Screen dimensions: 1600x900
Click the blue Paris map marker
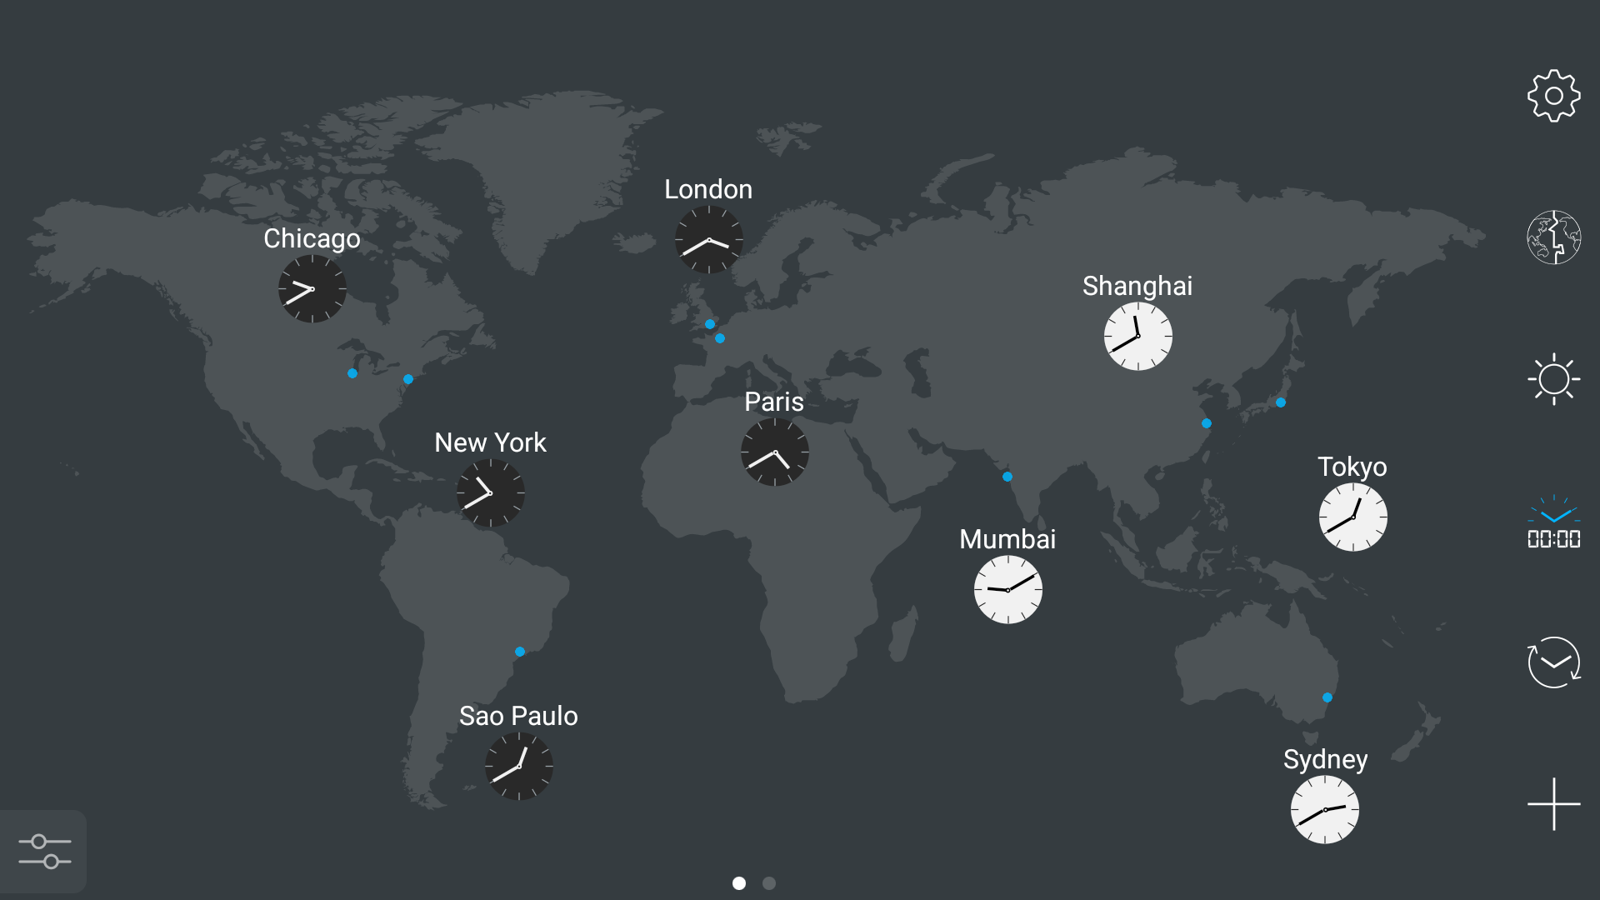click(x=720, y=338)
